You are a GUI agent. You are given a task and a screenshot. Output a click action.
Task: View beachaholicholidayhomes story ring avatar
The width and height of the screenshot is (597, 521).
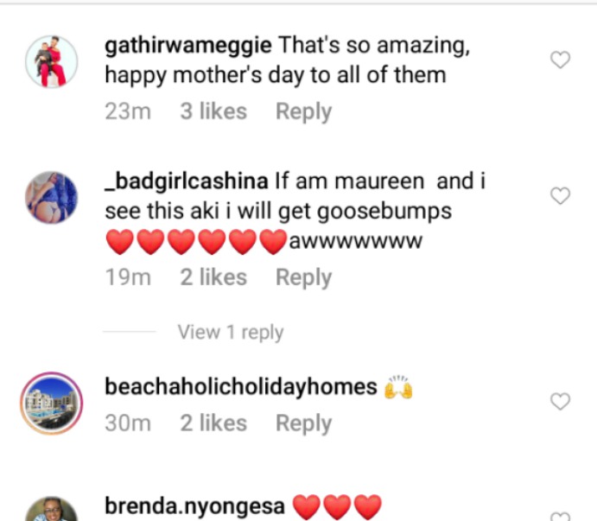point(51,403)
